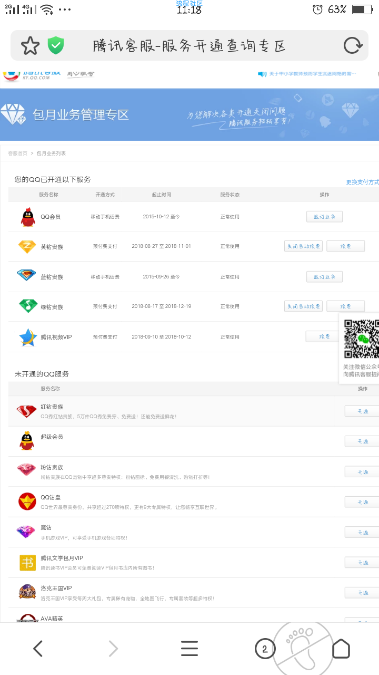
Task: Click the 腾讯视频VIP star icon
Action: point(27,337)
